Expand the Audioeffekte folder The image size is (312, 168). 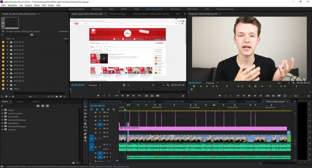click(x=2, y=117)
